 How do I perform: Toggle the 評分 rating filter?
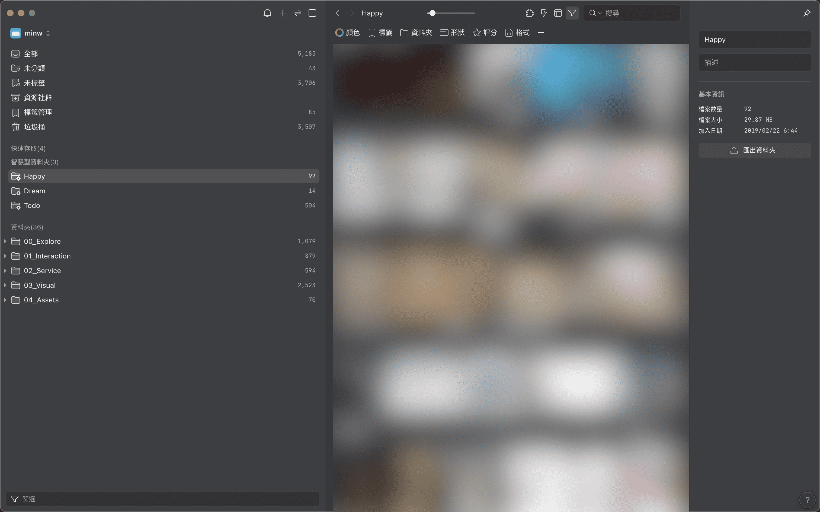pyautogui.click(x=485, y=33)
